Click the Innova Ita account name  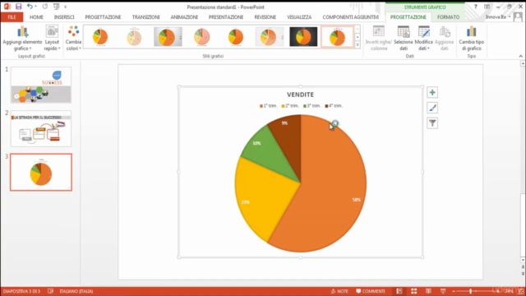(496, 16)
